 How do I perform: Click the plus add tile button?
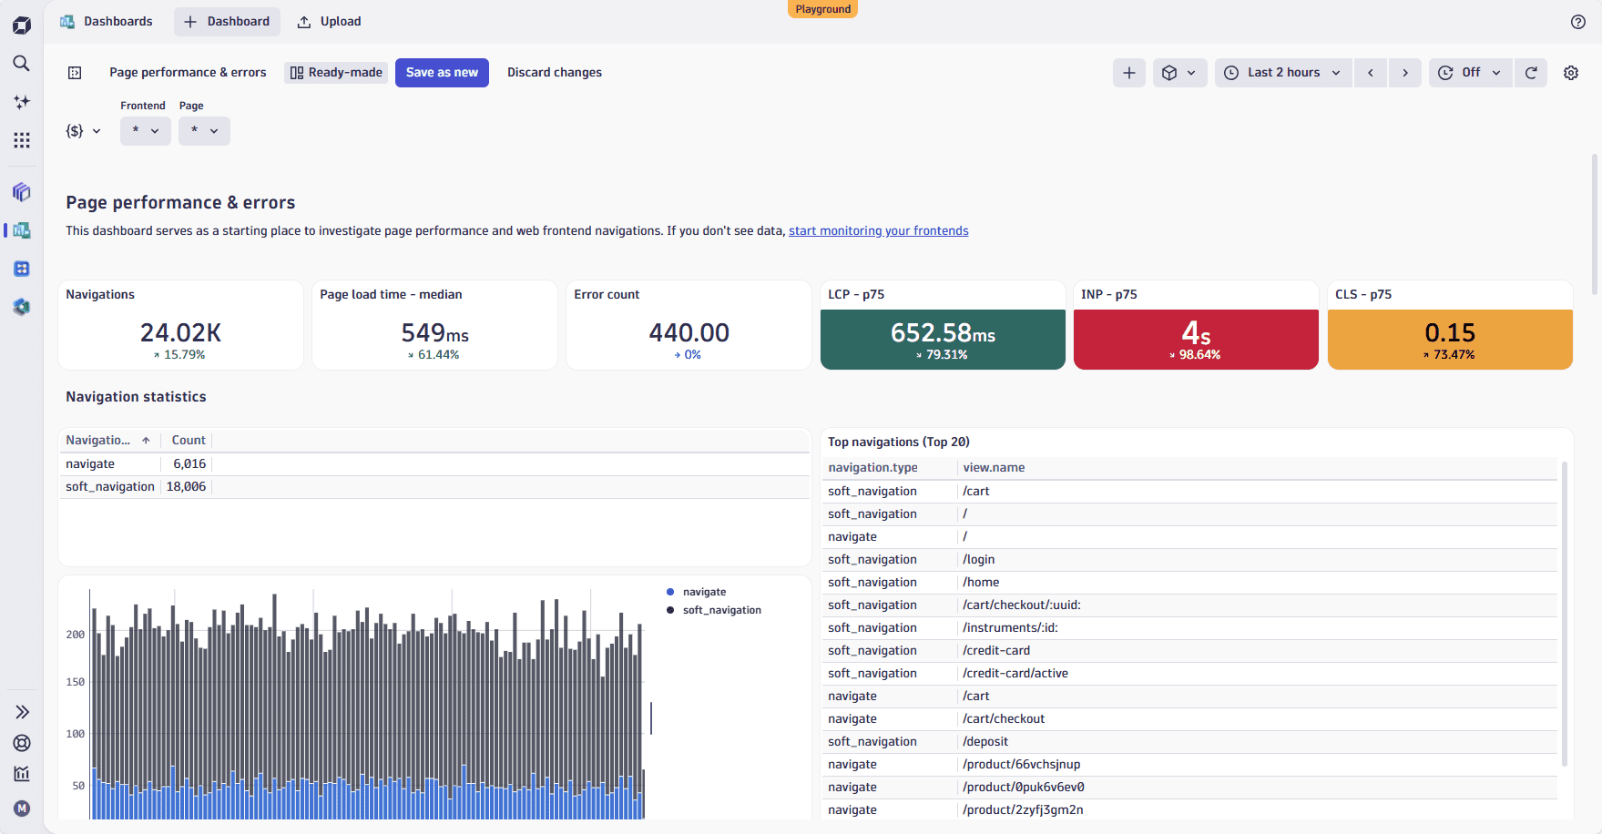[x=1128, y=73]
